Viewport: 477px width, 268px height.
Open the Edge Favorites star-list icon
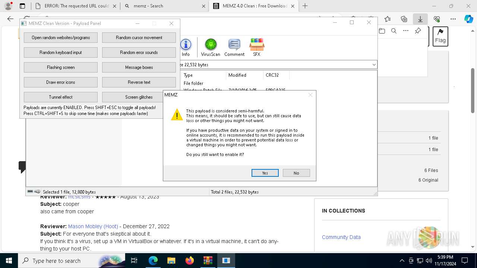(388, 19)
